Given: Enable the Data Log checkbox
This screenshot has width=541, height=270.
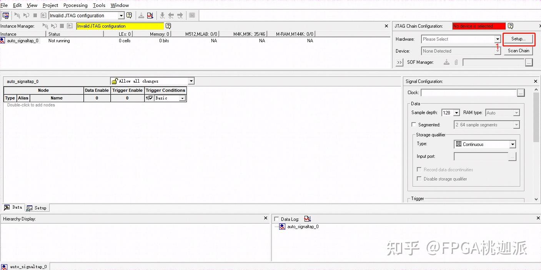Looking at the screenshot, I should coord(276,219).
